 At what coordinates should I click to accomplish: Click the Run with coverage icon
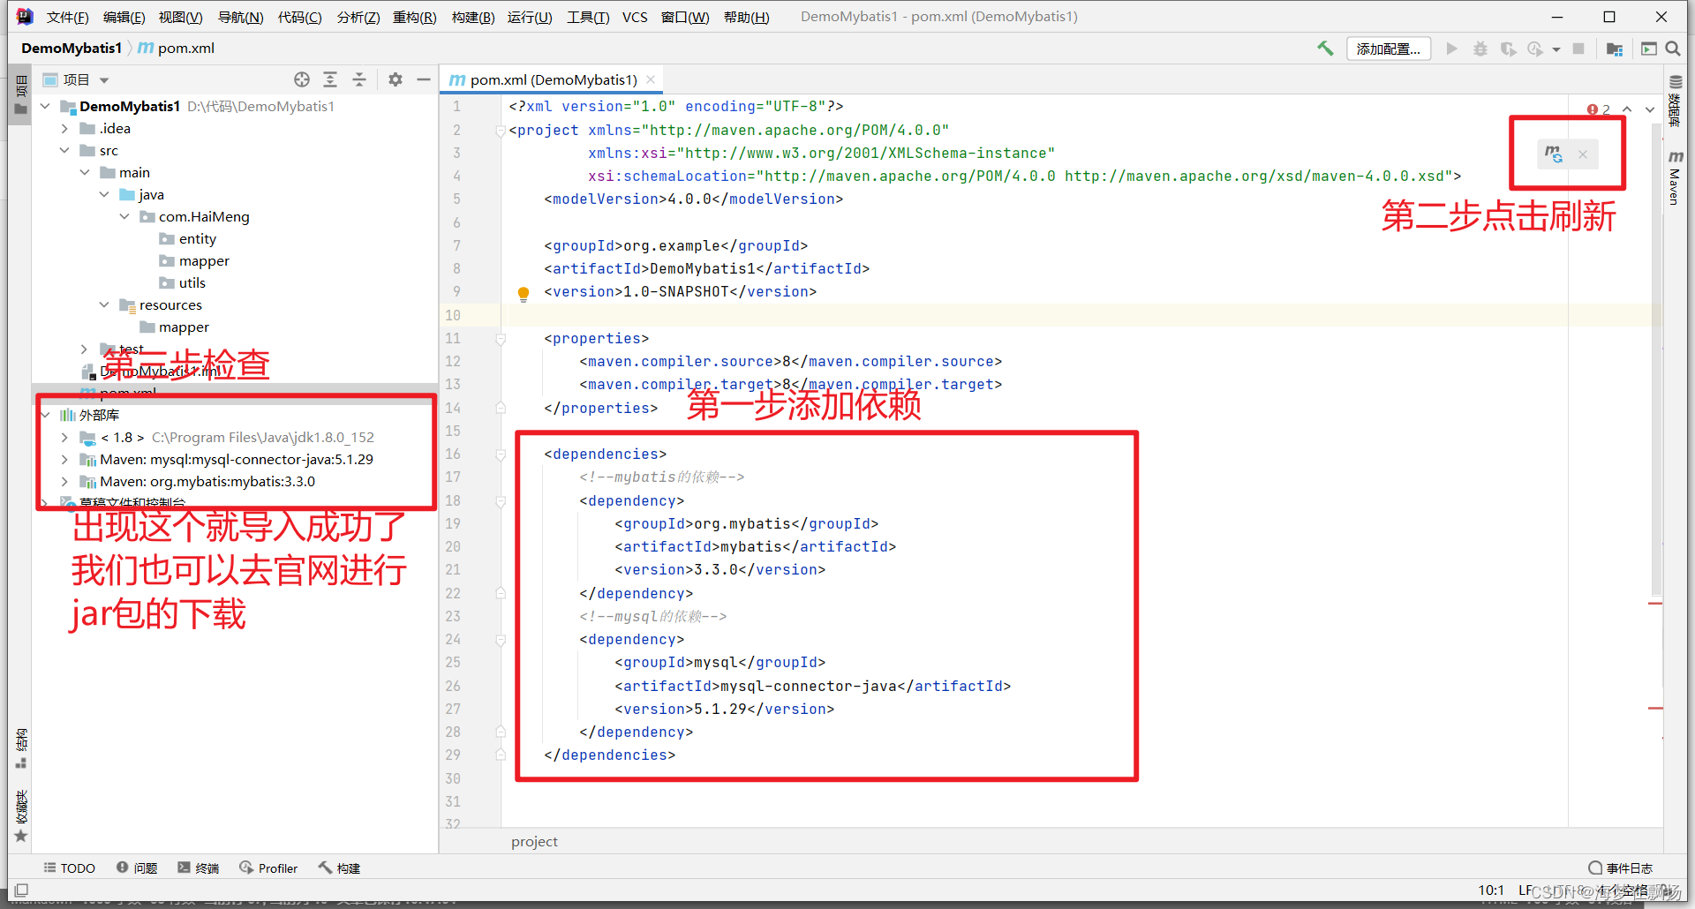click(x=1509, y=49)
